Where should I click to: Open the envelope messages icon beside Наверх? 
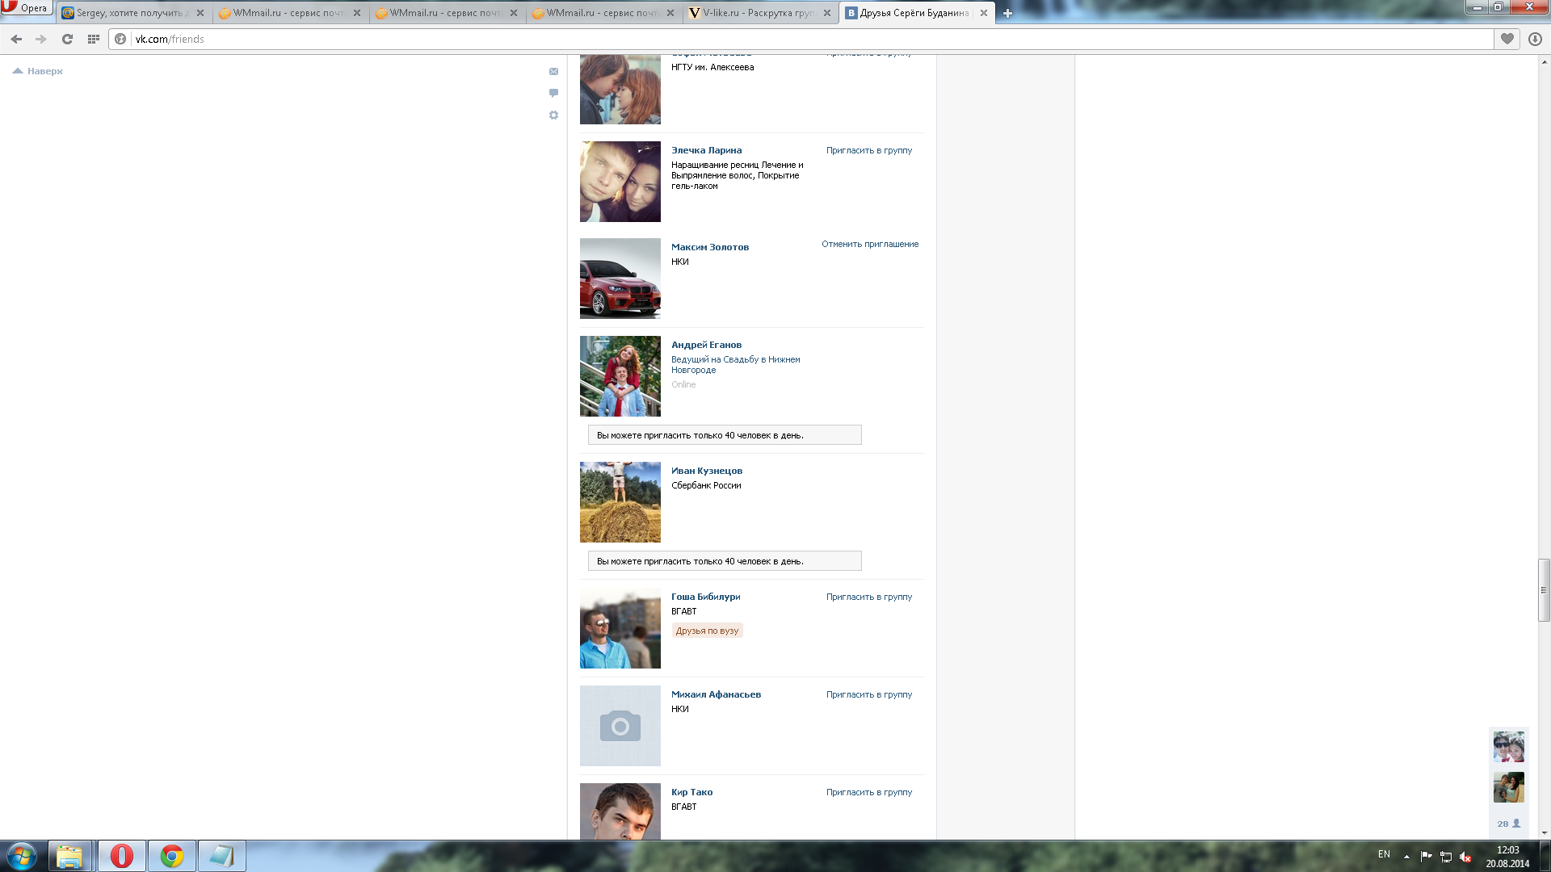(x=553, y=71)
